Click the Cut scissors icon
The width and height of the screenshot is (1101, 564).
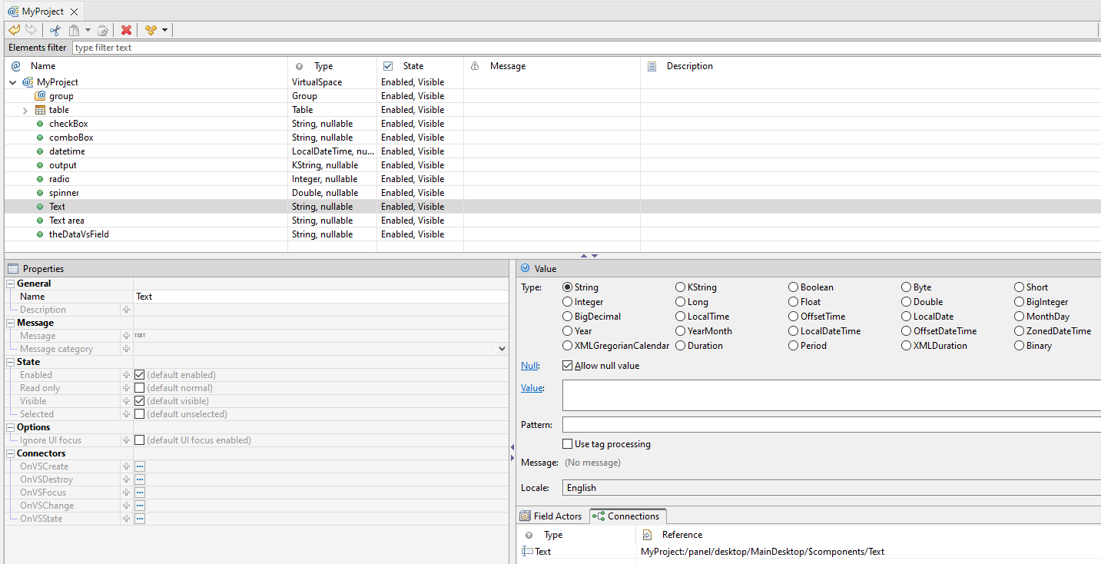click(55, 30)
